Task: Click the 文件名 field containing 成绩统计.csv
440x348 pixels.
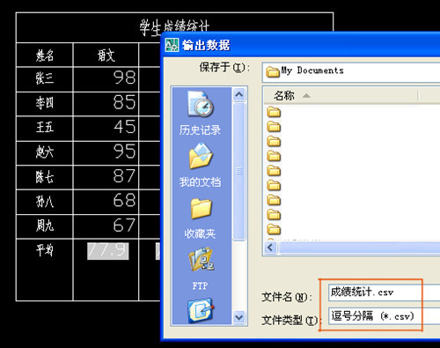Action: [385, 292]
